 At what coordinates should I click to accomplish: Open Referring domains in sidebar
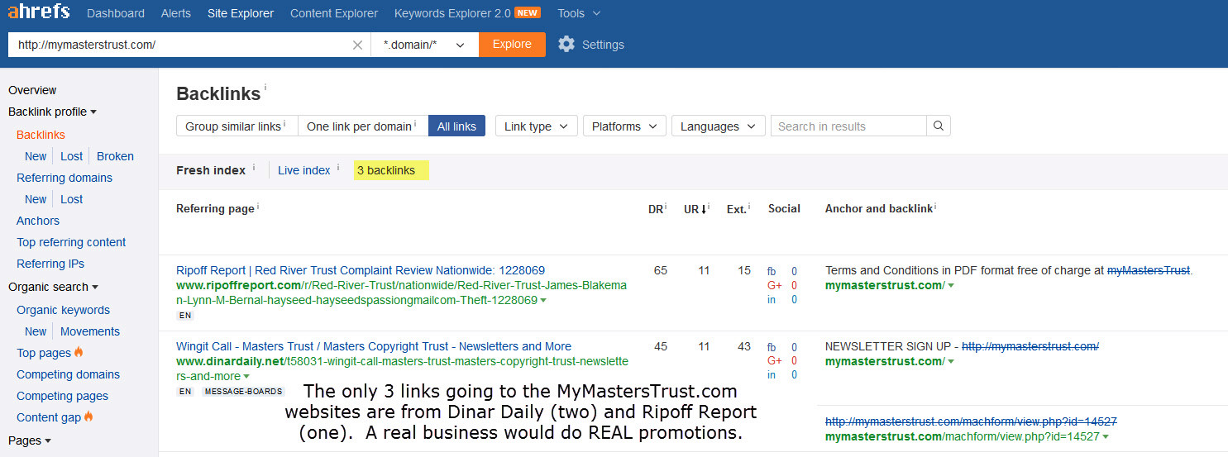(65, 178)
